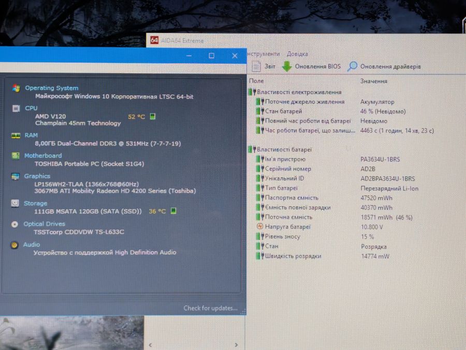Click the resize grip of the Speccy window
Viewport: 466px width, 350px height.
[x=243, y=312]
